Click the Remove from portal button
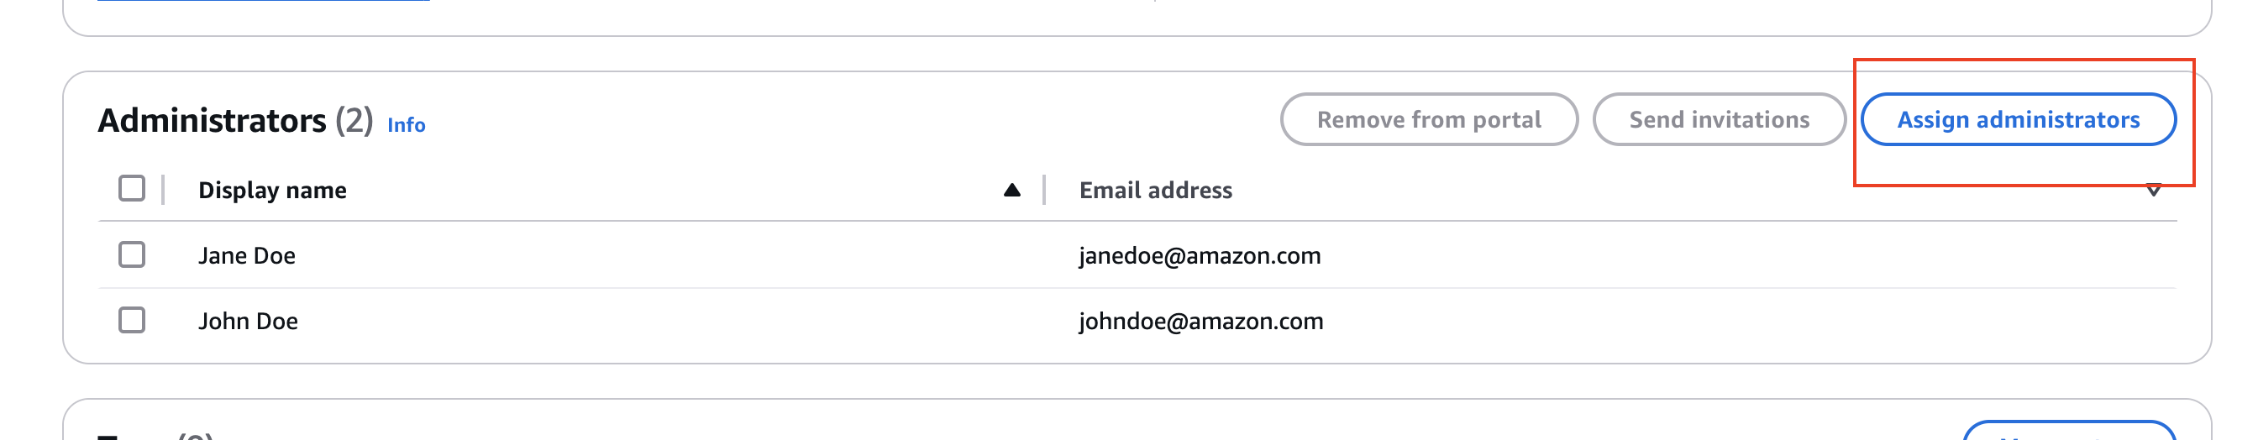 (x=1428, y=119)
